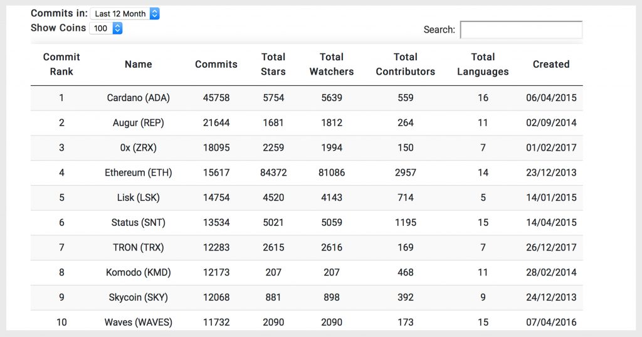
Task: Select the TRON (TRX) name cell
Action: click(x=139, y=248)
